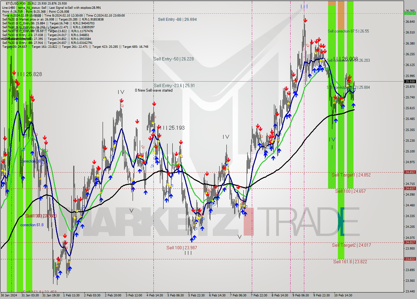Click the 'Sell Entry -88 | 26.694' label

[177, 19]
